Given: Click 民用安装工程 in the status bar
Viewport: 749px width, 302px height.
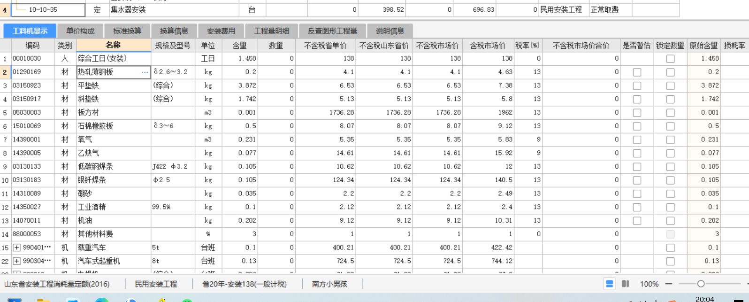Looking at the screenshot, I should click(156, 284).
